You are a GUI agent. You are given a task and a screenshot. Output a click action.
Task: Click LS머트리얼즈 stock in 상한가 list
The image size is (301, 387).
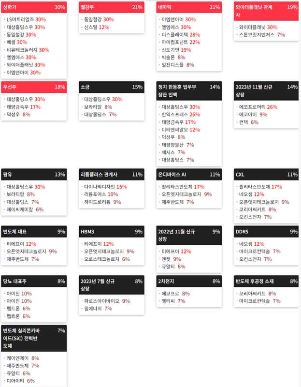(20, 19)
